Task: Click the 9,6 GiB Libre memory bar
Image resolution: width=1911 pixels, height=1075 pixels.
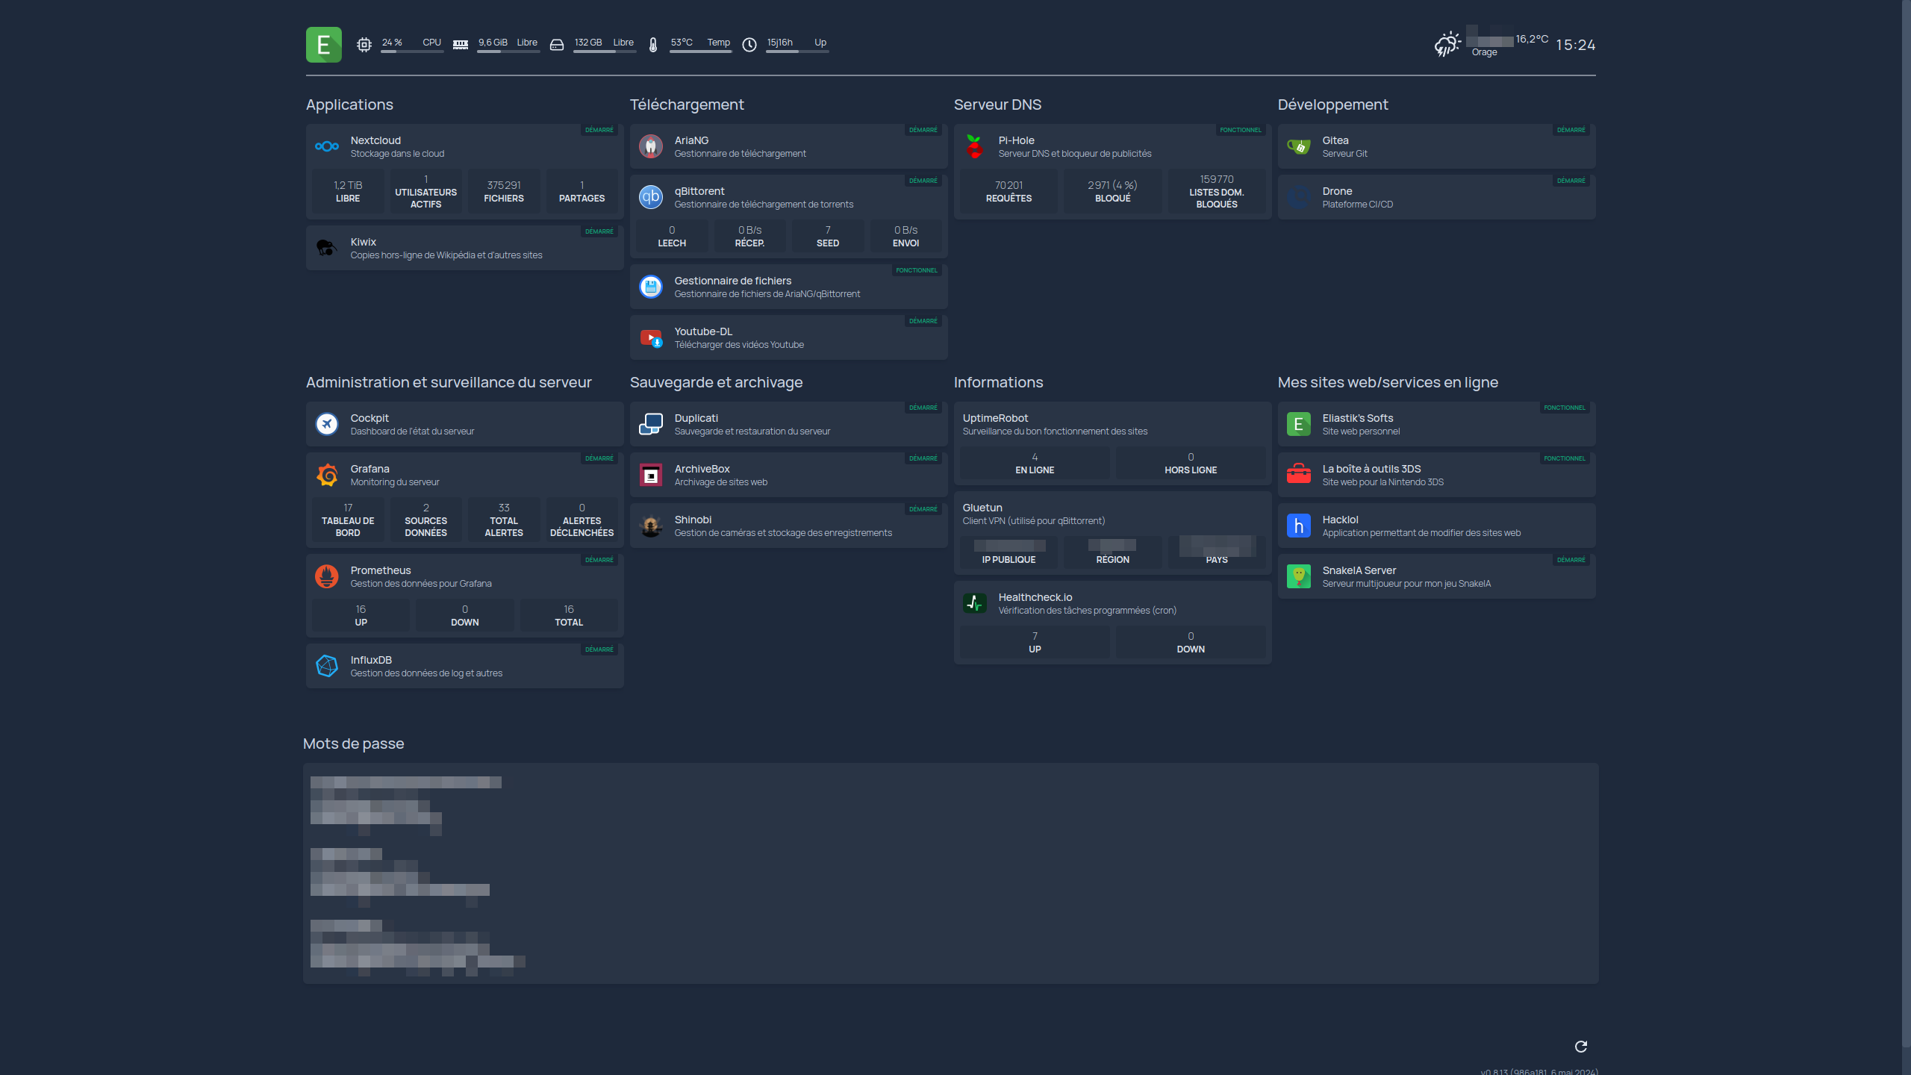Action: tap(508, 52)
